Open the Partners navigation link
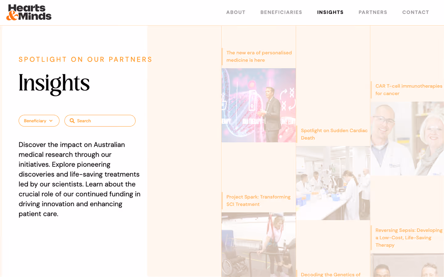444x277 pixels. point(373,12)
